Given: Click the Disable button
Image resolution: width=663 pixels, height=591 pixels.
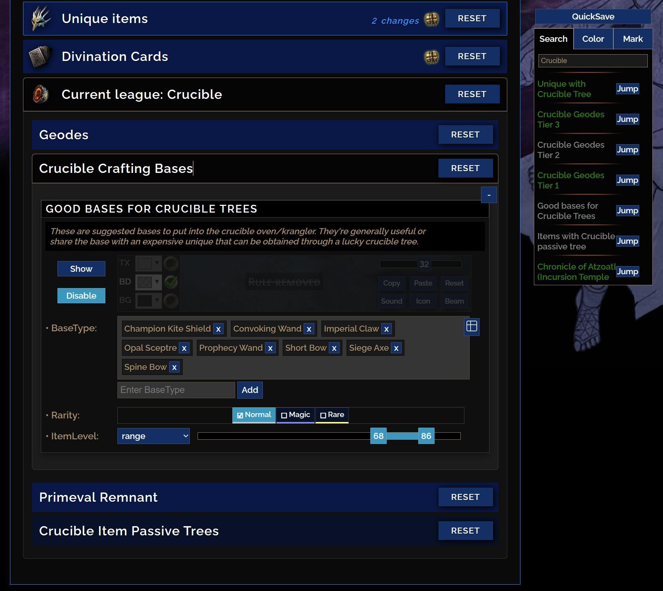Looking at the screenshot, I should click(x=81, y=296).
